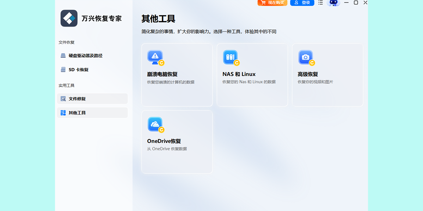Go to 文件修复 in the sidebar
423x211 pixels.
pos(77,99)
